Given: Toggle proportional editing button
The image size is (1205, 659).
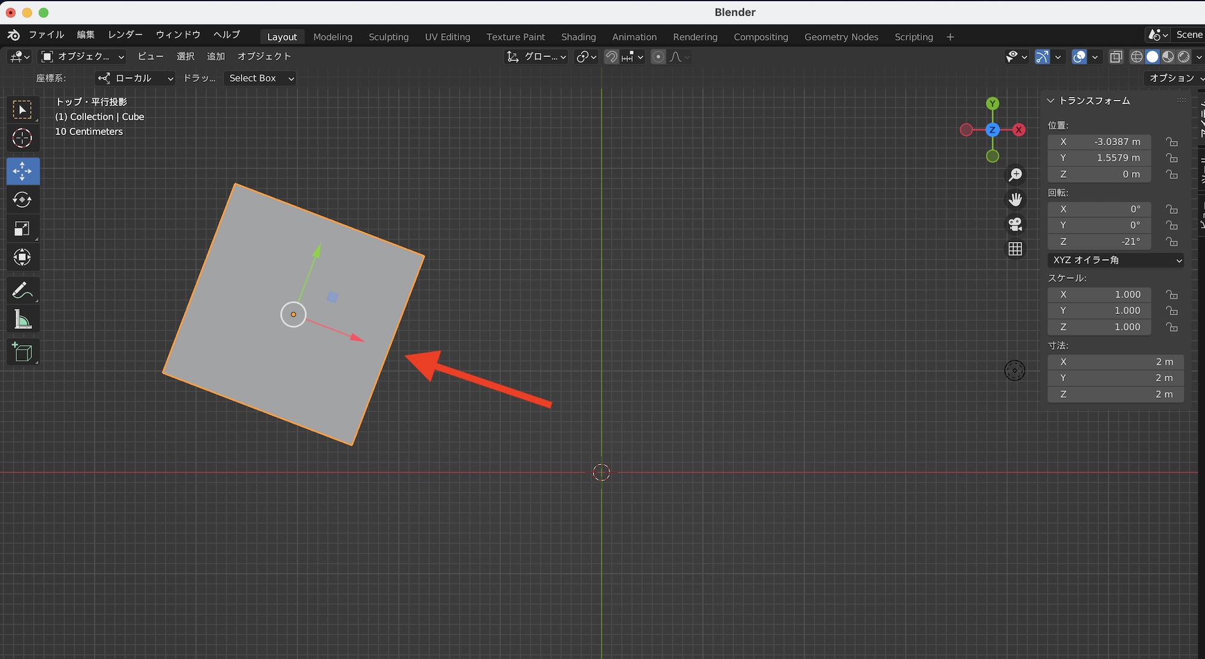Looking at the screenshot, I should click(x=659, y=57).
